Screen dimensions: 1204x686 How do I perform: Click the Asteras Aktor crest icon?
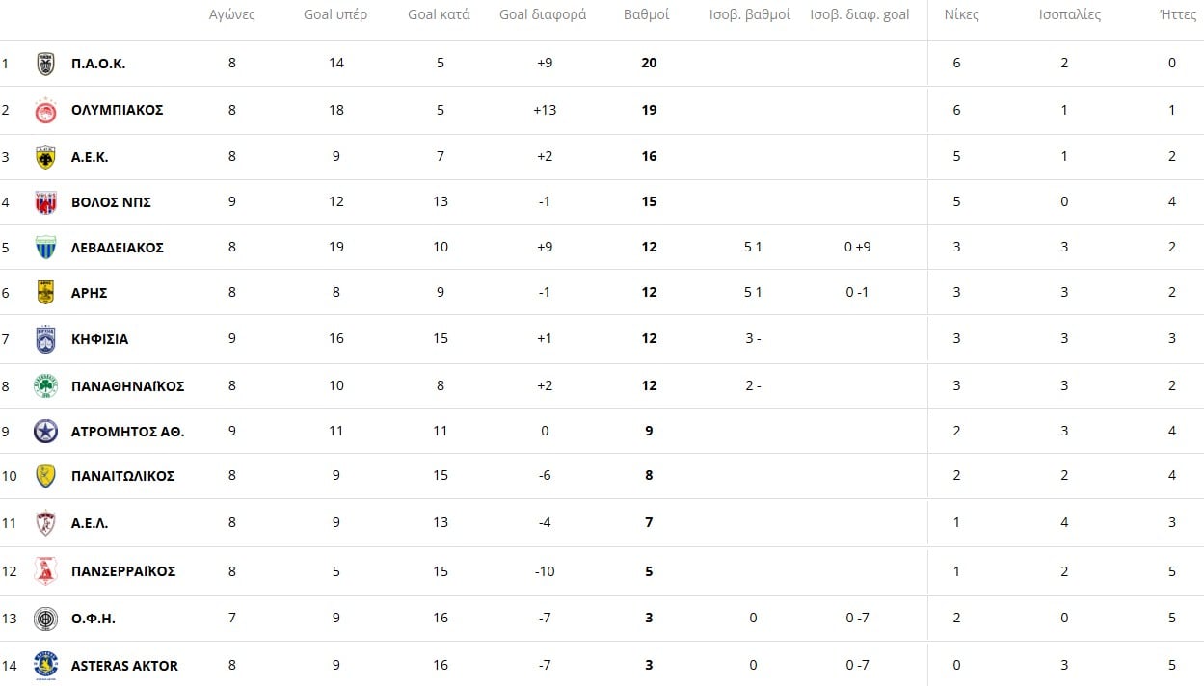[45, 665]
